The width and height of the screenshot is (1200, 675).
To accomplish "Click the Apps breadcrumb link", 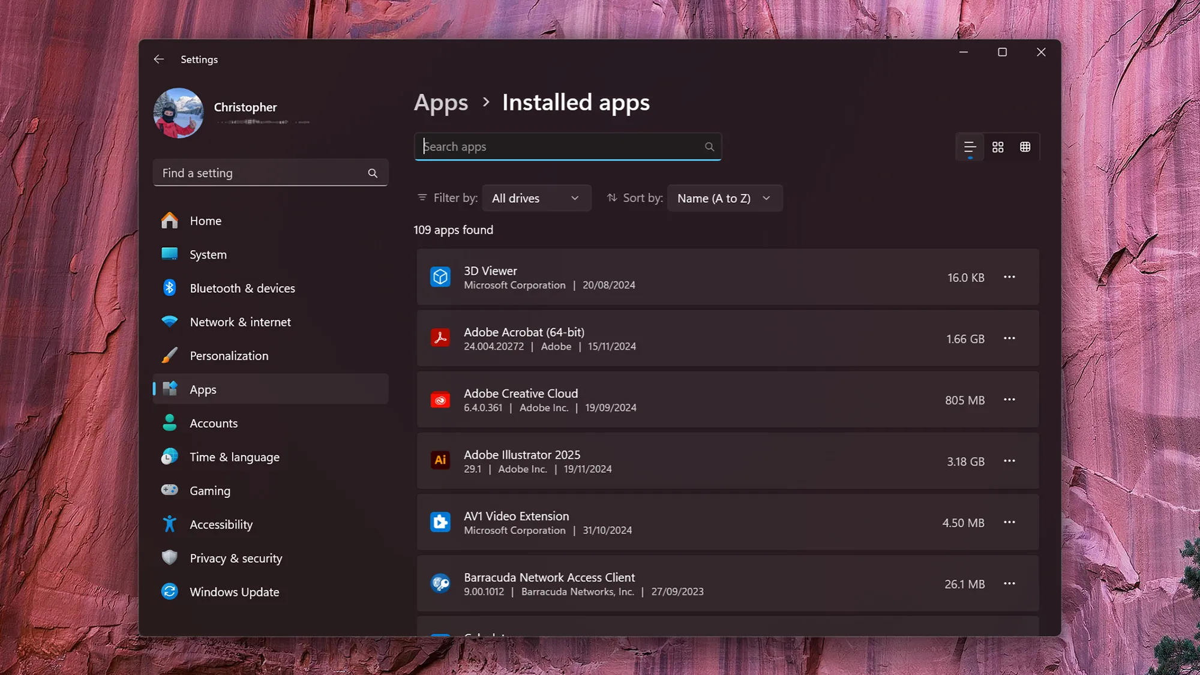I will click(441, 103).
